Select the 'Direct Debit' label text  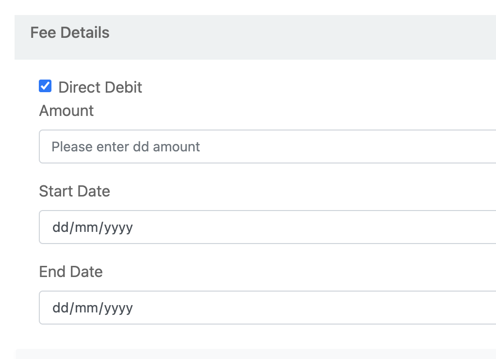tap(99, 87)
